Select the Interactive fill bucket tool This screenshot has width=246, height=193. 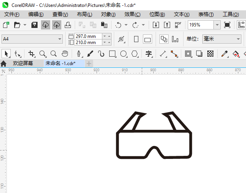[x=236, y=54]
